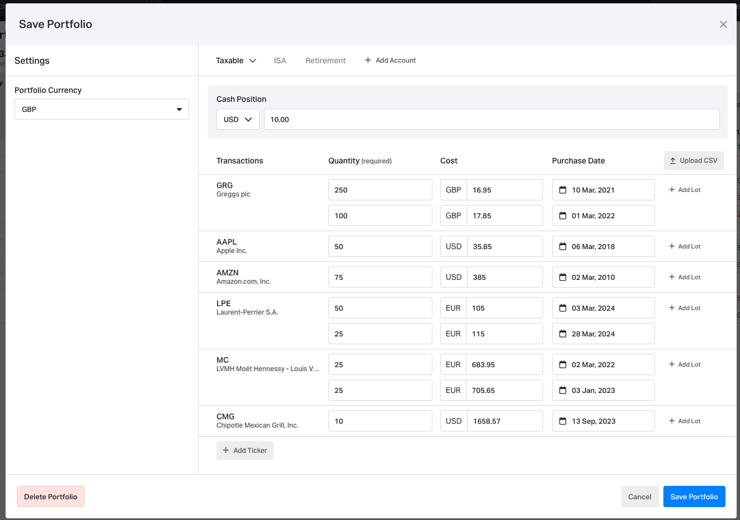Click the CMG quantity field 10

pos(380,421)
